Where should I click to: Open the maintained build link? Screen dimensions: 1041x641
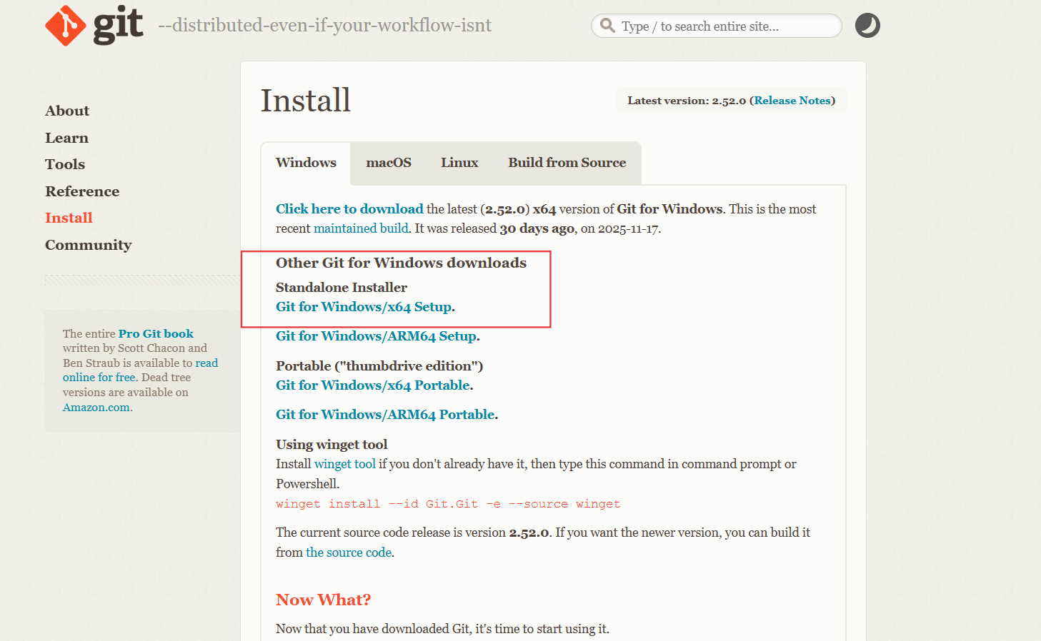360,228
